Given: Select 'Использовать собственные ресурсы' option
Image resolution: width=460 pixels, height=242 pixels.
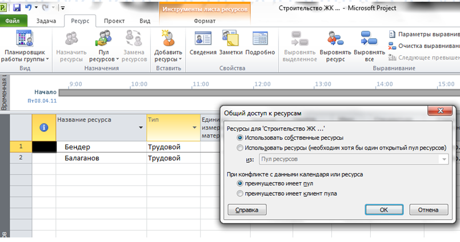Looking at the screenshot, I should (290, 138).
